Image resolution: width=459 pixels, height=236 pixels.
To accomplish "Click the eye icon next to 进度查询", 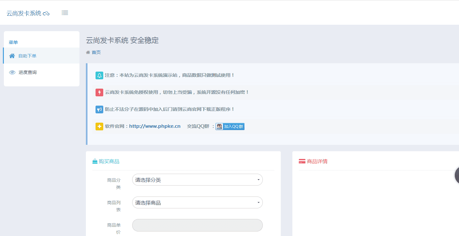I will click(x=12, y=72).
